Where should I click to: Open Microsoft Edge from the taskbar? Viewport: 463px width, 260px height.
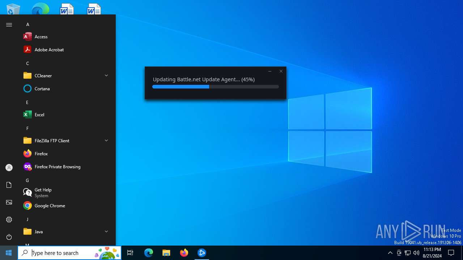pyautogui.click(x=149, y=253)
